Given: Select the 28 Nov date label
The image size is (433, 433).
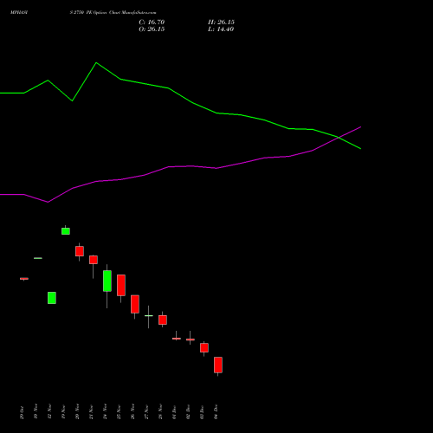Looking at the screenshot, I should [x=160, y=411].
